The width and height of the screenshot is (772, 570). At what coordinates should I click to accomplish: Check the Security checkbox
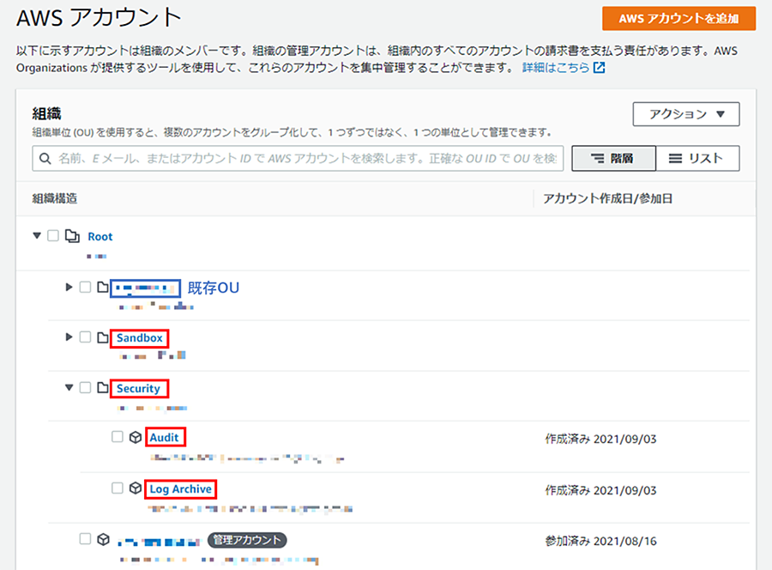coord(85,388)
